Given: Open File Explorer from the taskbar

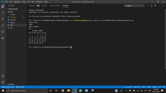Looking at the screenshot, I should point(68,91).
